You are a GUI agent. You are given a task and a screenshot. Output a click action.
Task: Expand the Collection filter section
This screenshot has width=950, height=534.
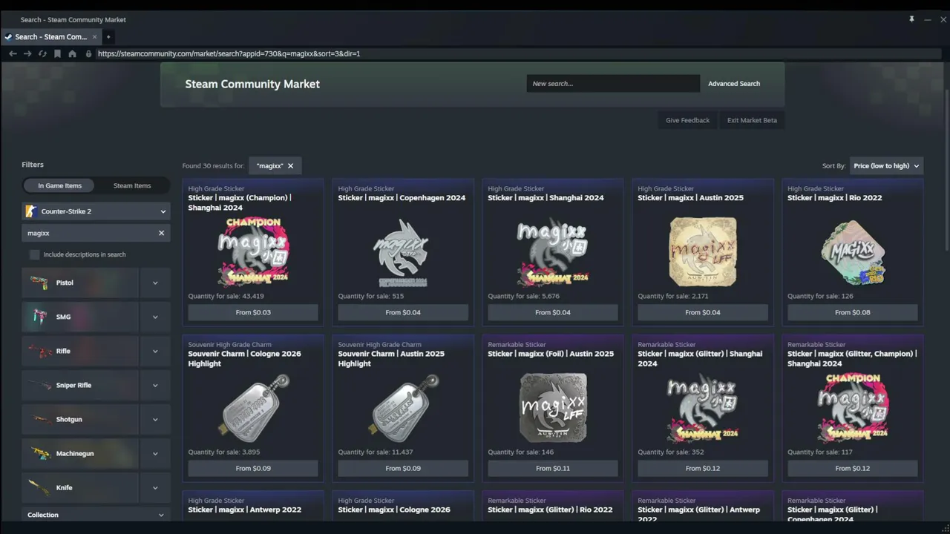[x=96, y=515]
